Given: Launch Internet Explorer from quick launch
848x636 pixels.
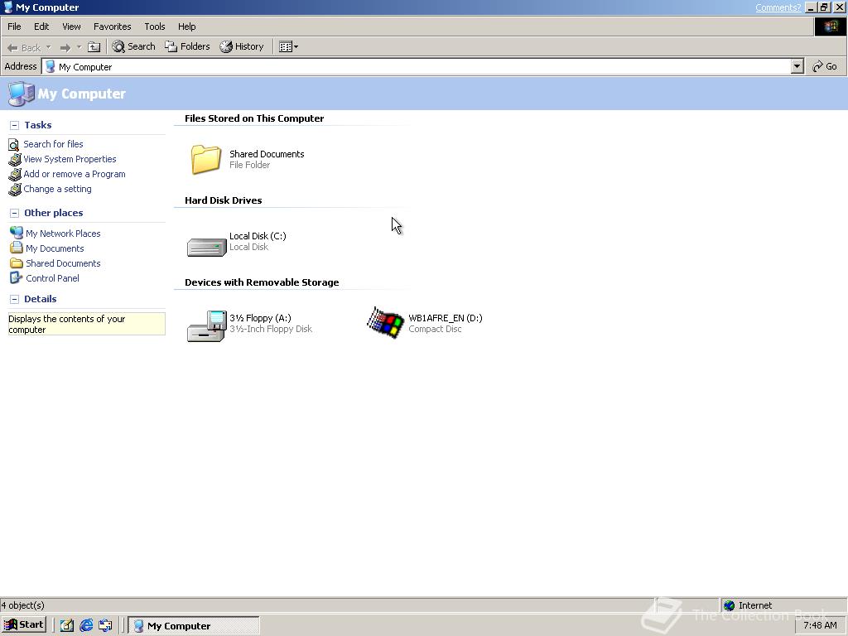Looking at the screenshot, I should coord(86,625).
